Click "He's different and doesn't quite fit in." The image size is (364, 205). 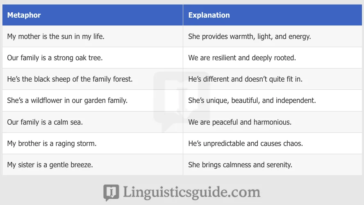point(245,79)
